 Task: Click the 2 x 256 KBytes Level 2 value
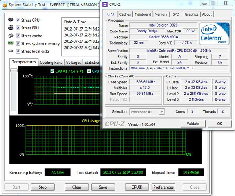tap(196, 94)
